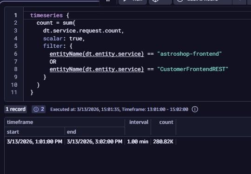Select the cell '3/13/2026, 3:02:00 PM'
The width and height of the screenshot is (251, 174).
[x=94, y=142]
